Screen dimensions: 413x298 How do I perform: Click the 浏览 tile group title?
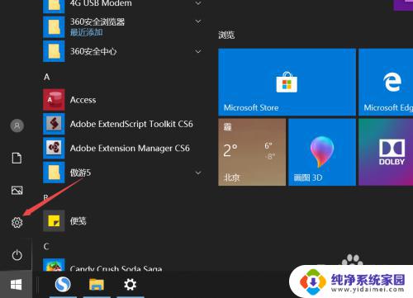pyautogui.click(x=226, y=35)
